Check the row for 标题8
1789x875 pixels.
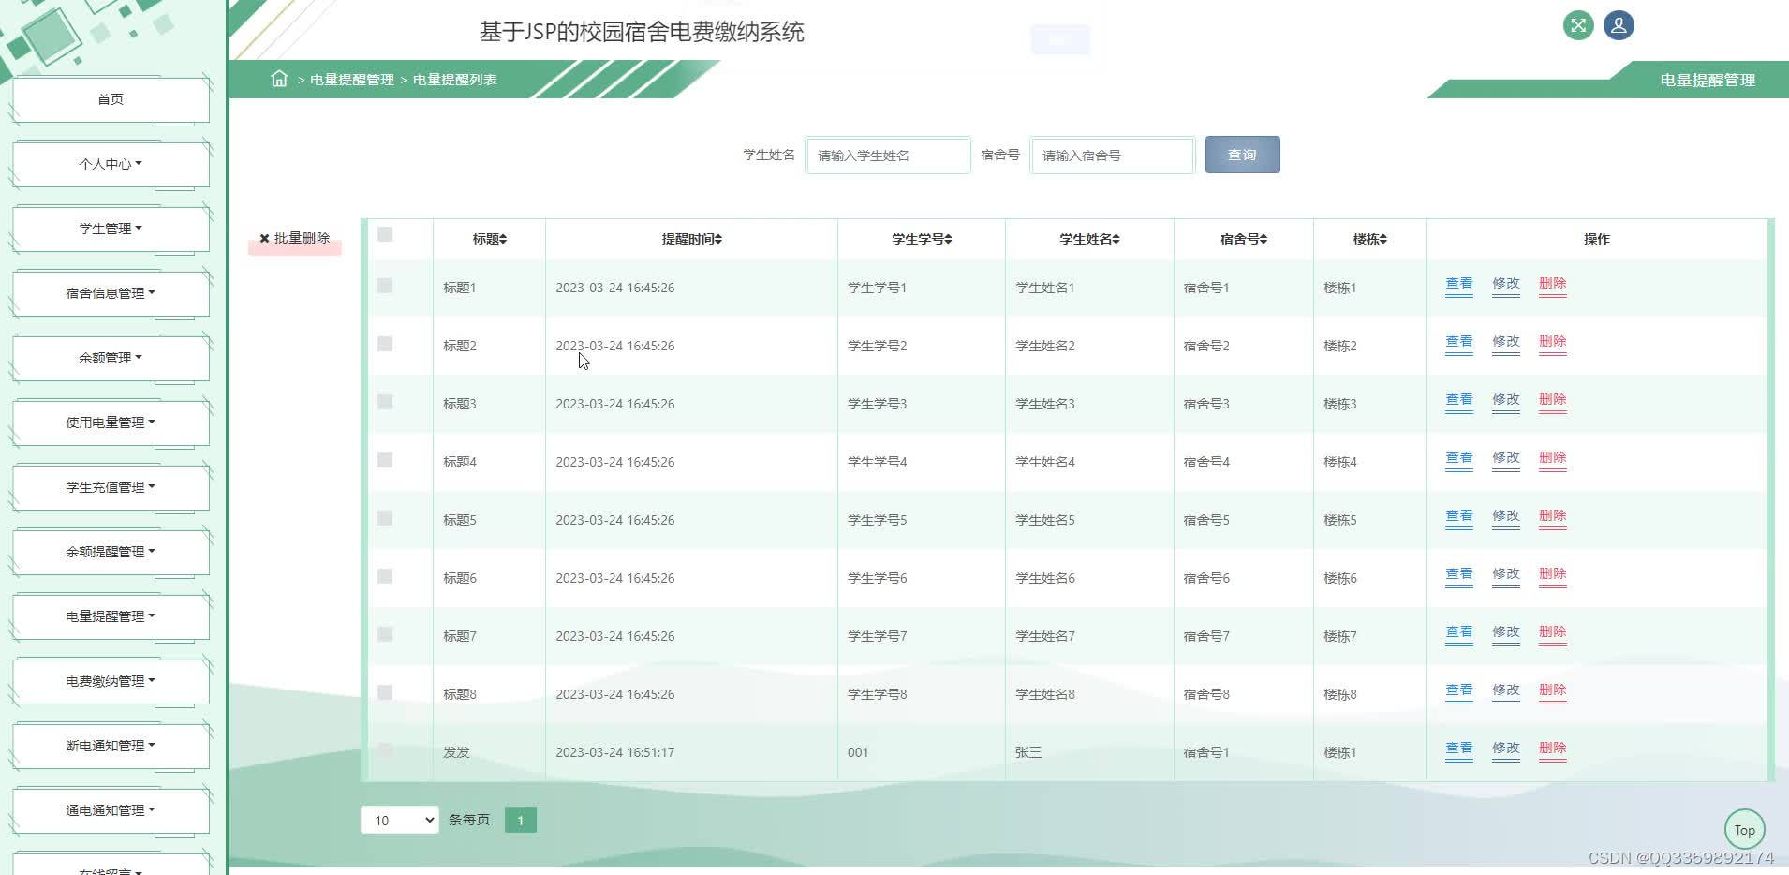pos(385,692)
